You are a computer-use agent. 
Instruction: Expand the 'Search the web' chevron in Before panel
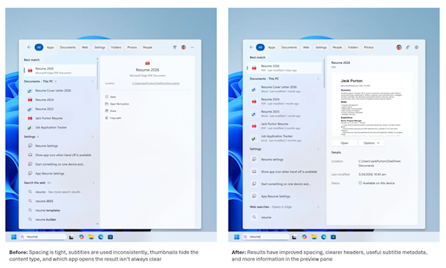point(93,183)
